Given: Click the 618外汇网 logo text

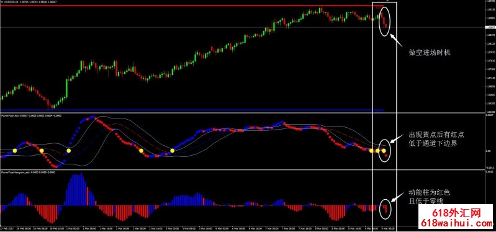Looking at the screenshot, I should [456, 213].
